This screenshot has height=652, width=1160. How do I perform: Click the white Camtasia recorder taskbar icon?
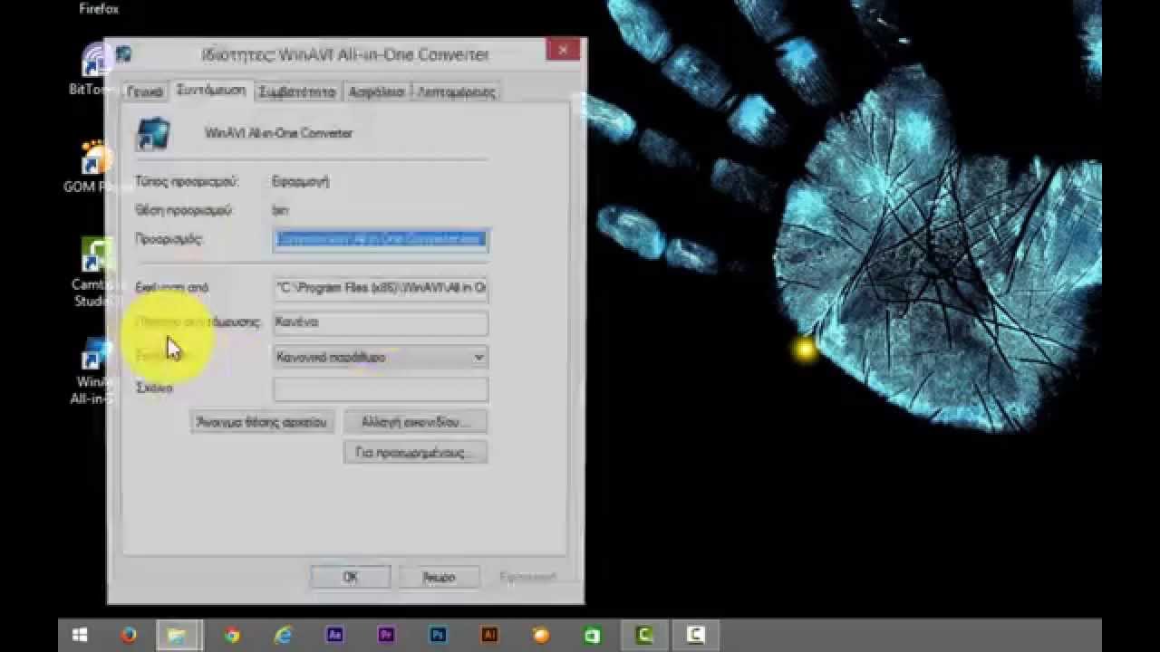pos(696,636)
